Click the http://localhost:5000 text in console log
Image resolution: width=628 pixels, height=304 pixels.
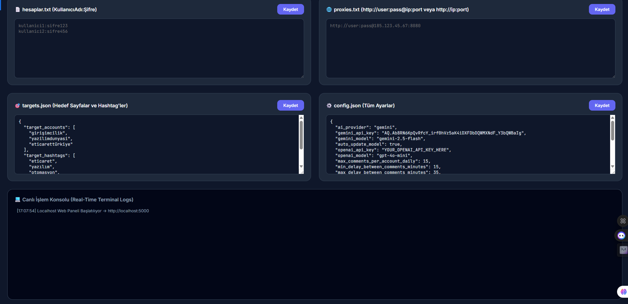(x=128, y=211)
